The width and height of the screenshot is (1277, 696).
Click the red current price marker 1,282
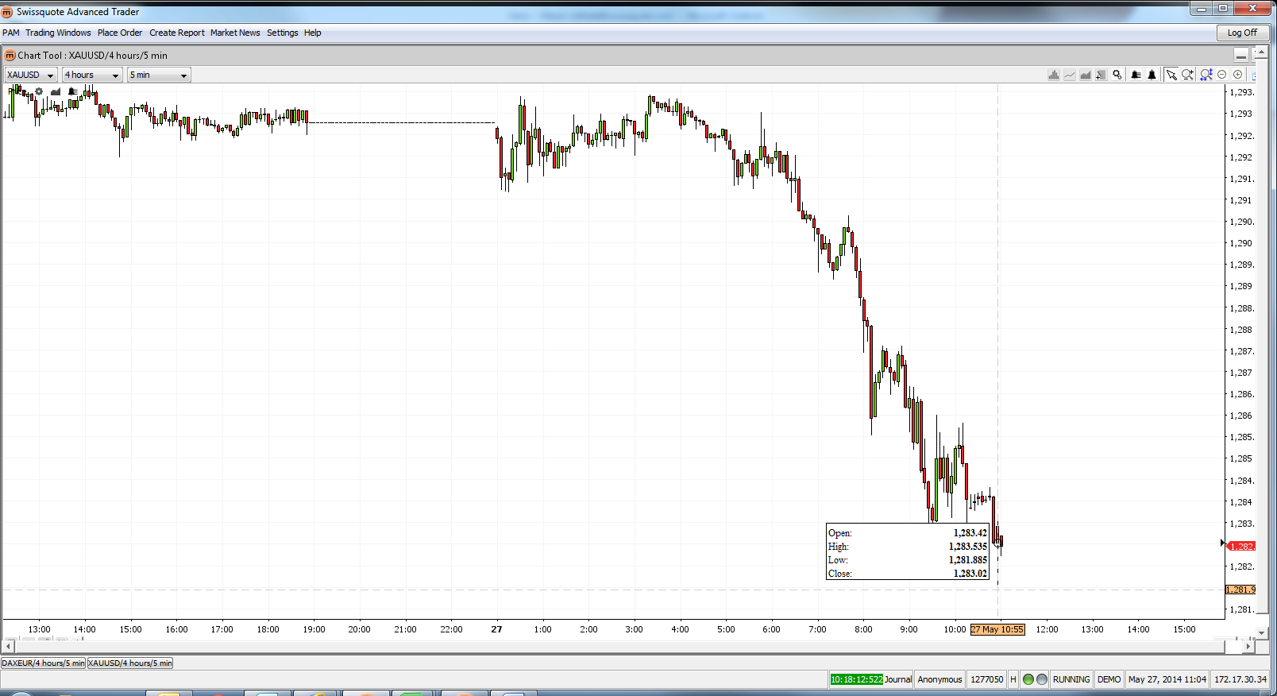click(1240, 546)
